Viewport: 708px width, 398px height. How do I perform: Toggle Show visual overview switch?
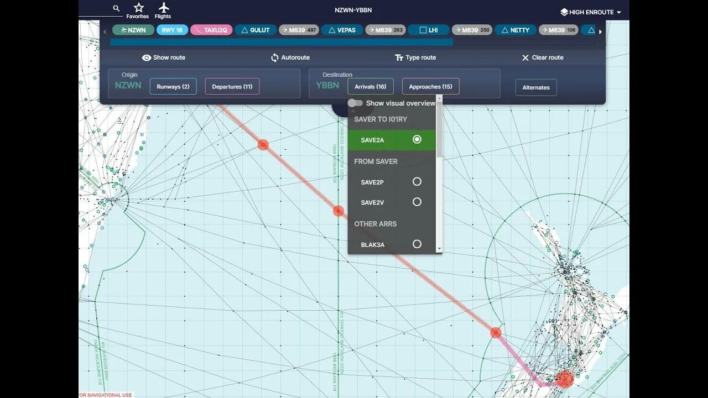pyautogui.click(x=355, y=103)
